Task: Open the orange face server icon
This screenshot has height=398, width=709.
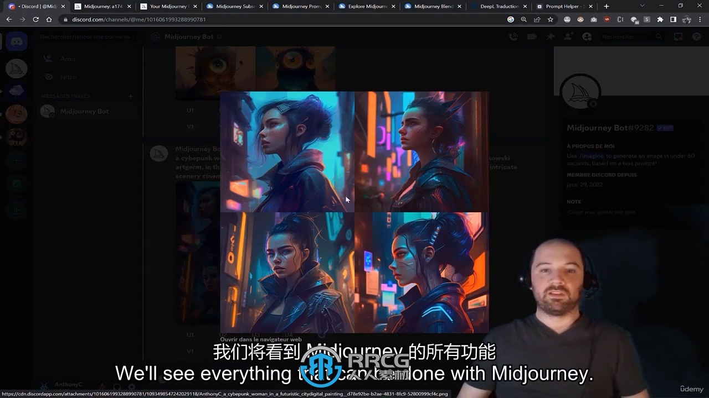Action: click(16, 114)
